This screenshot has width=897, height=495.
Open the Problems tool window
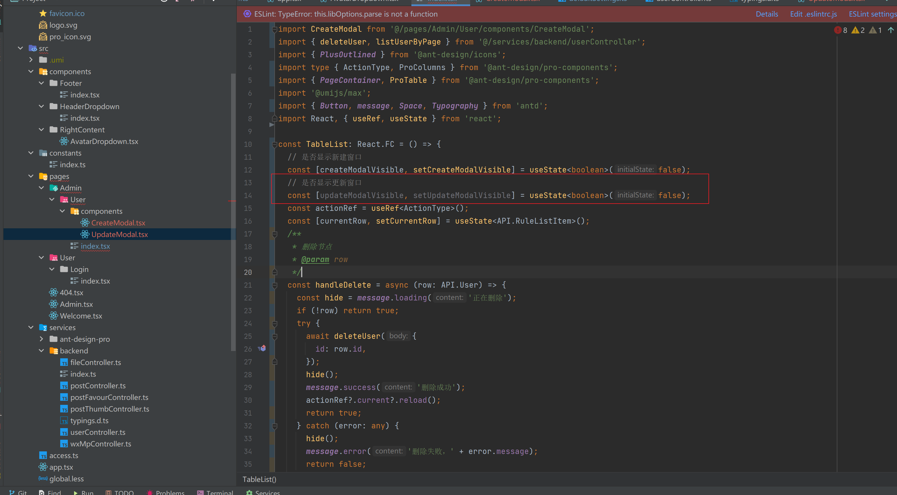(165, 492)
